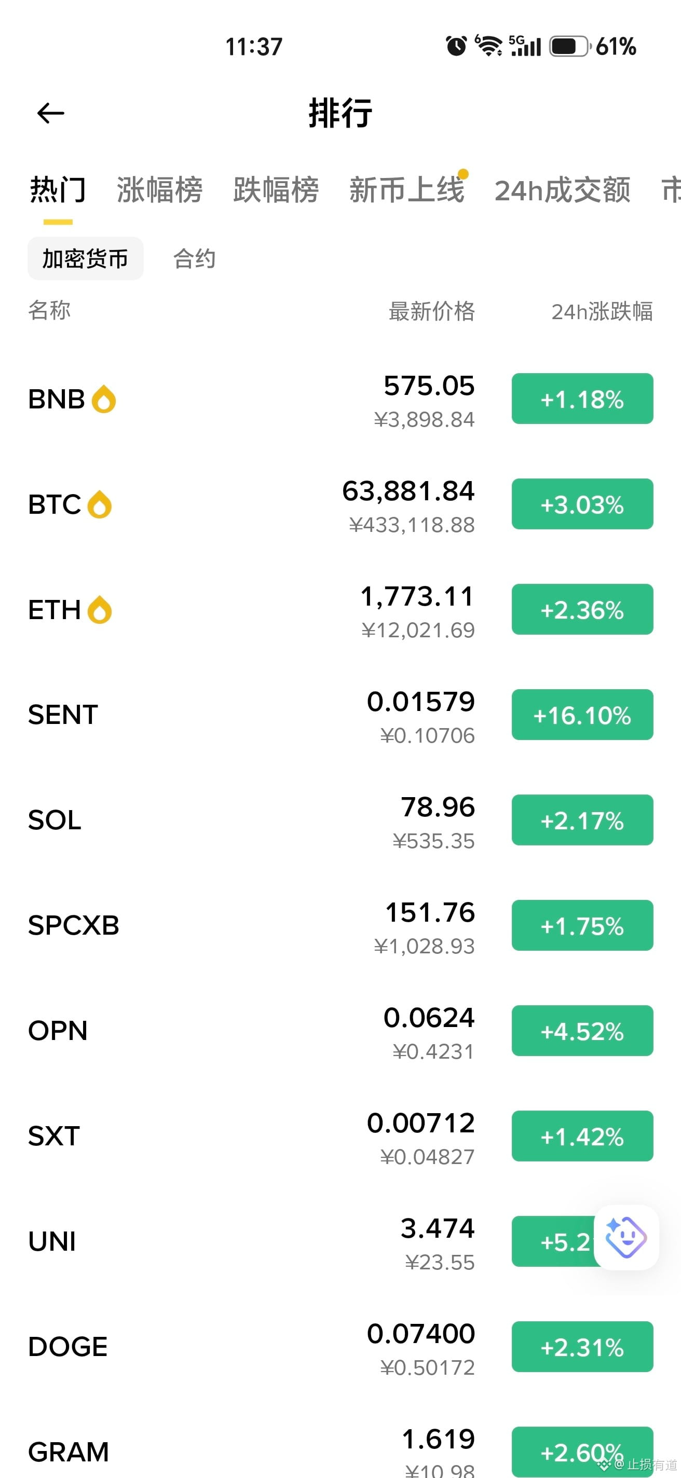Open the SOL row
681x1478 pixels.
point(340,820)
